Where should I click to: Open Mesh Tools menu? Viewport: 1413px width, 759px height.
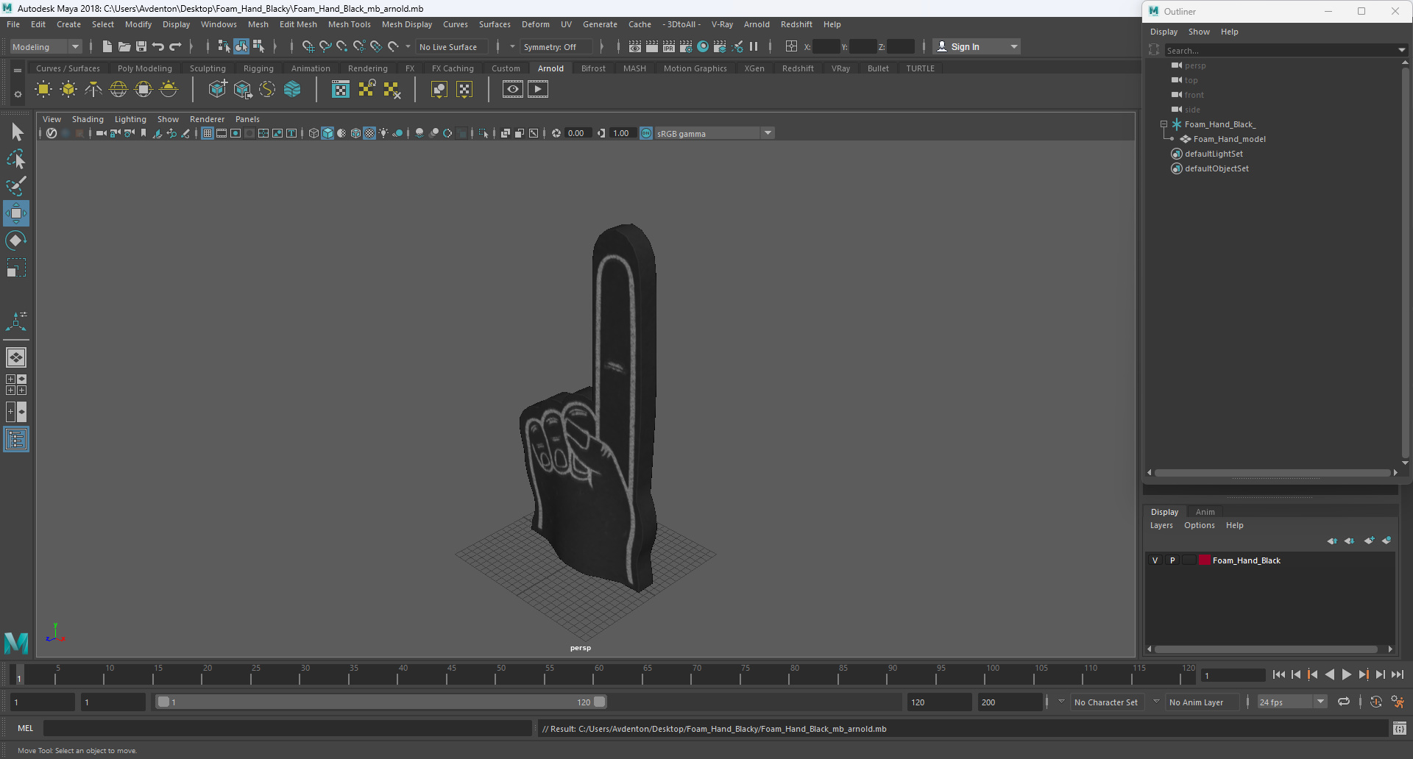pyautogui.click(x=349, y=24)
